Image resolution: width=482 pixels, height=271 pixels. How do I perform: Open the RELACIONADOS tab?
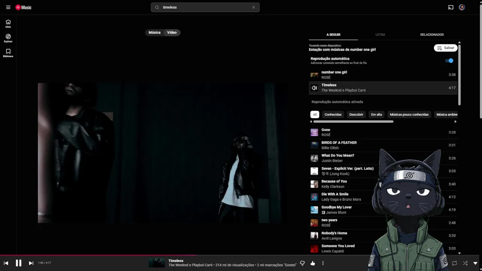click(432, 35)
